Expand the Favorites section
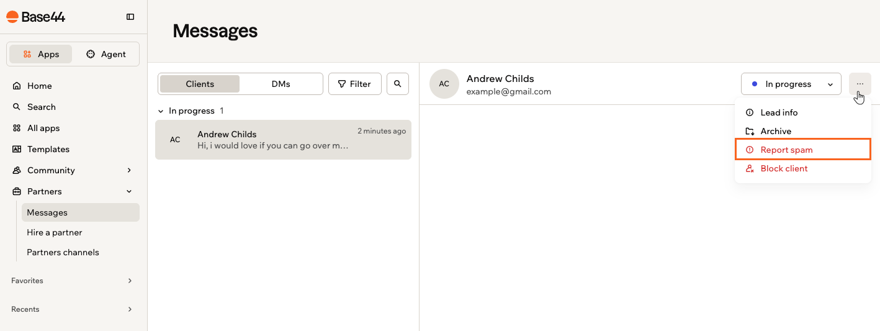The width and height of the screenshot is (880, 331). click(x=73, y=281)
